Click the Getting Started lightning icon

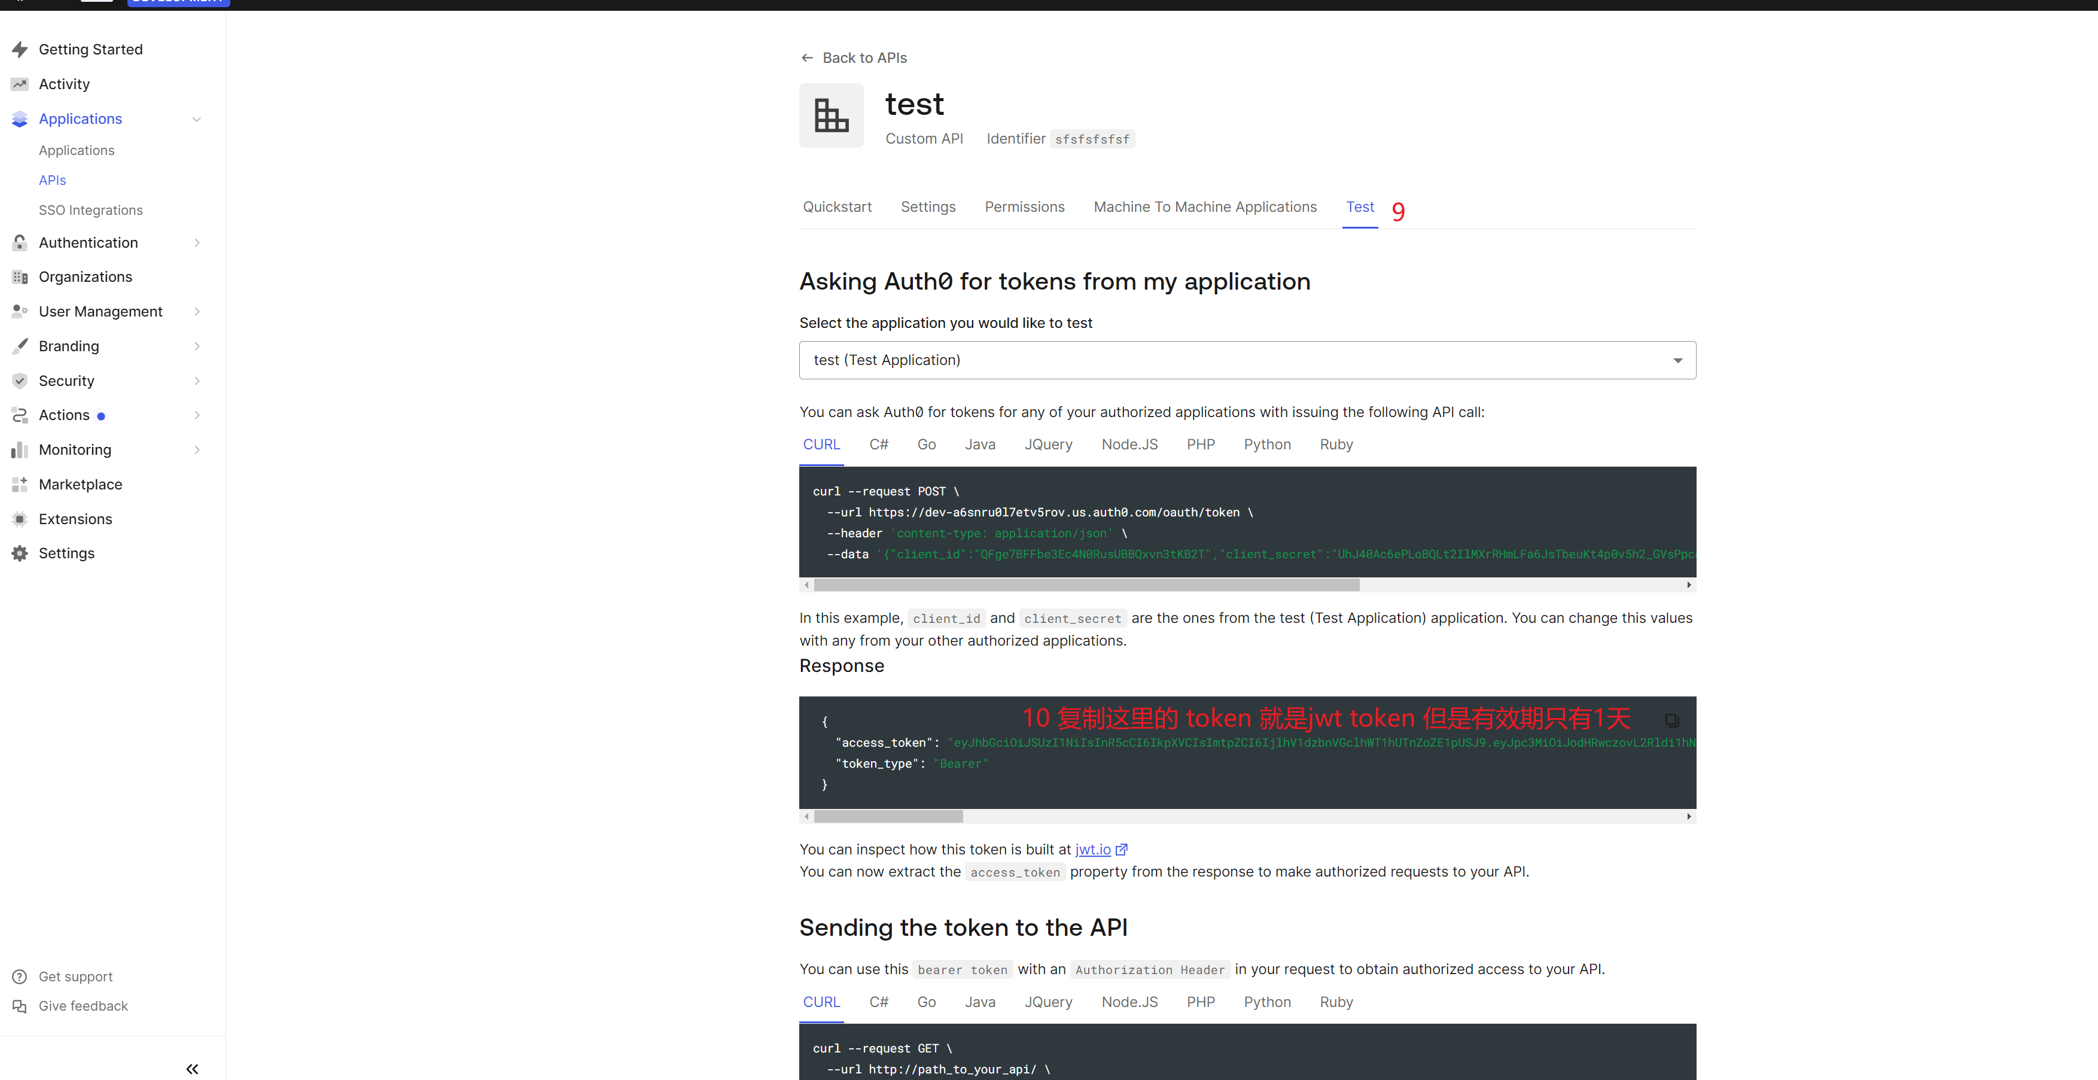click(20, 50)
